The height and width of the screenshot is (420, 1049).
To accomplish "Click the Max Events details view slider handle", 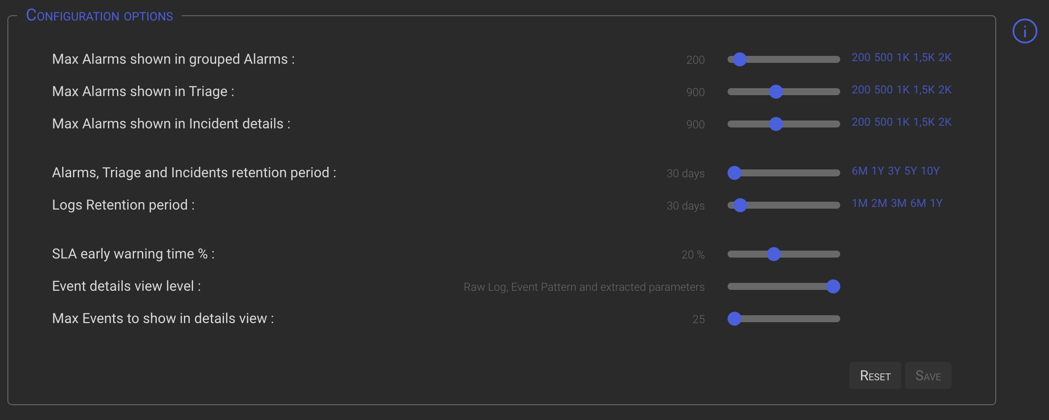I will click(735, 319).
